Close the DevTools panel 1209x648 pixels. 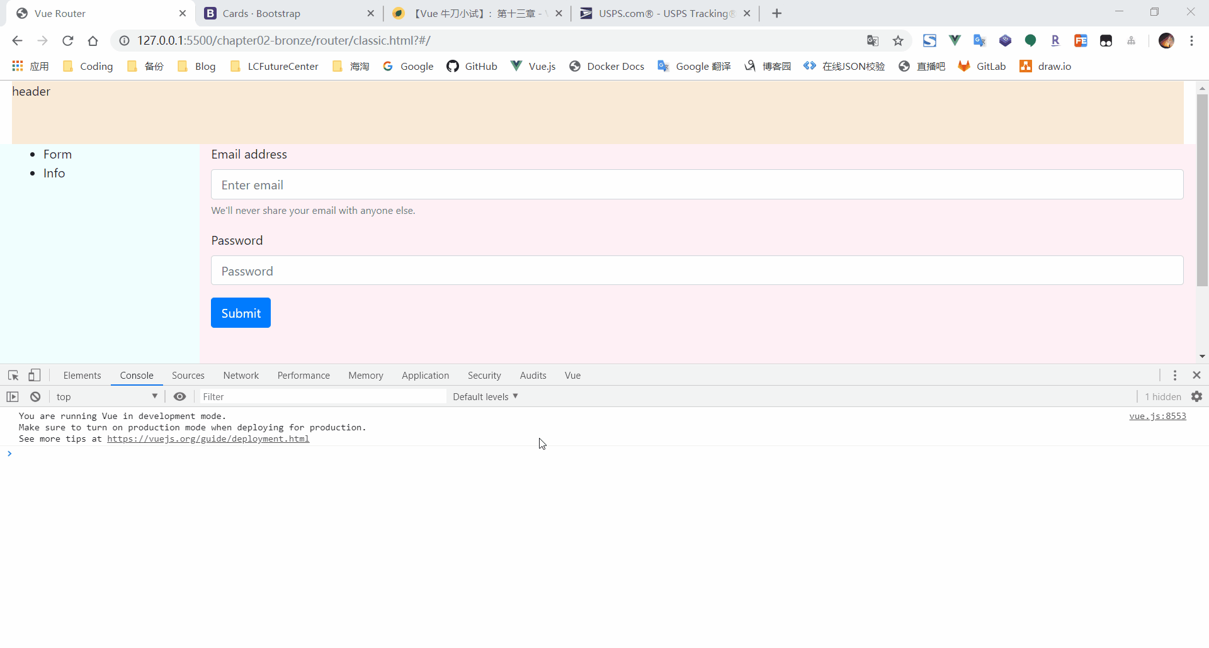point(1197,376)
